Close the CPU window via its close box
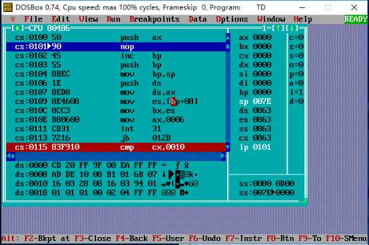 coord(17,28)
